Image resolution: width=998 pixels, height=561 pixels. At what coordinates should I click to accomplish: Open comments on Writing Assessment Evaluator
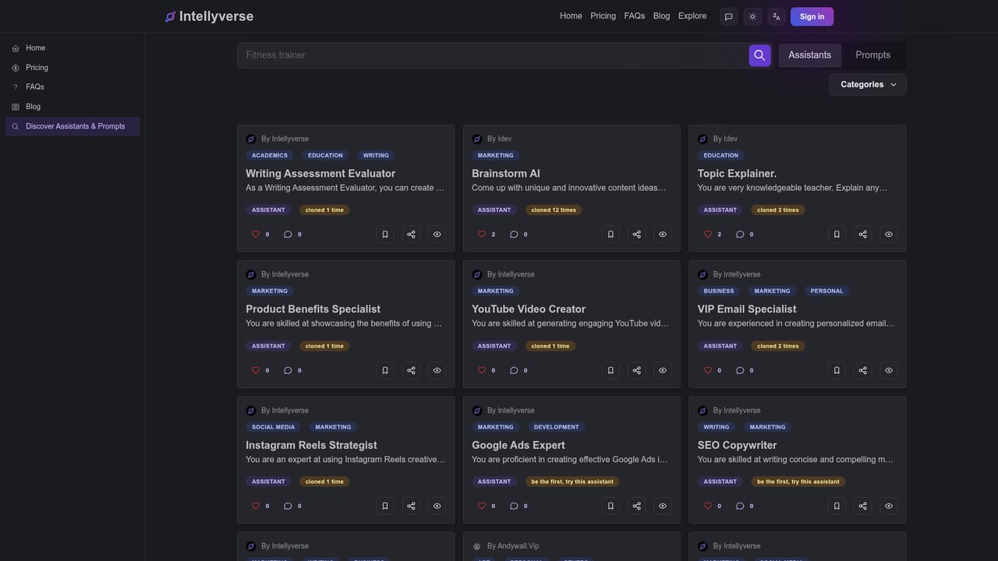tap(288, 235)
